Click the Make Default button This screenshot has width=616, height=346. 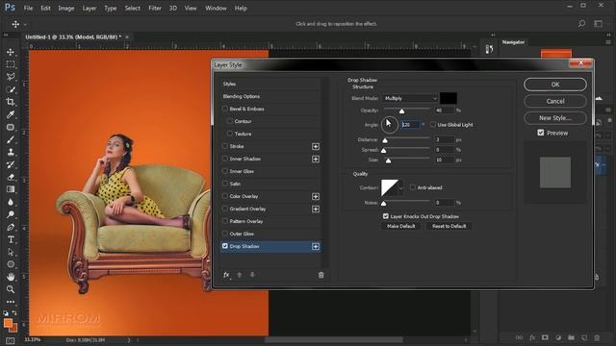tap(400, 227)
